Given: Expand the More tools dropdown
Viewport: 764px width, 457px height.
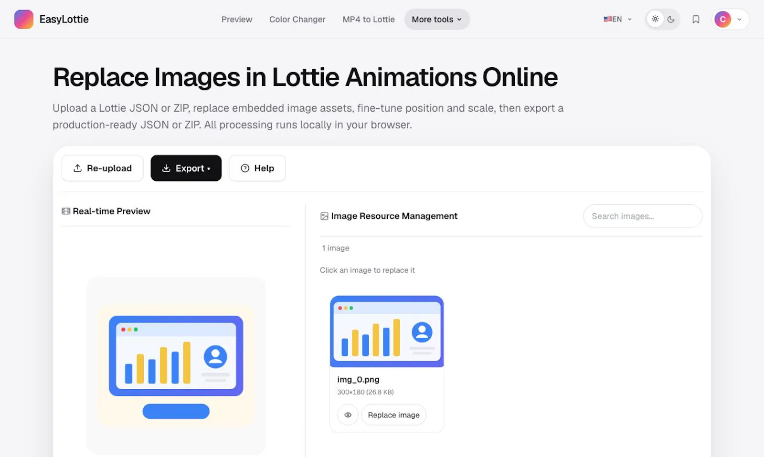Looking at the screenshot, I should coord(437,20).
